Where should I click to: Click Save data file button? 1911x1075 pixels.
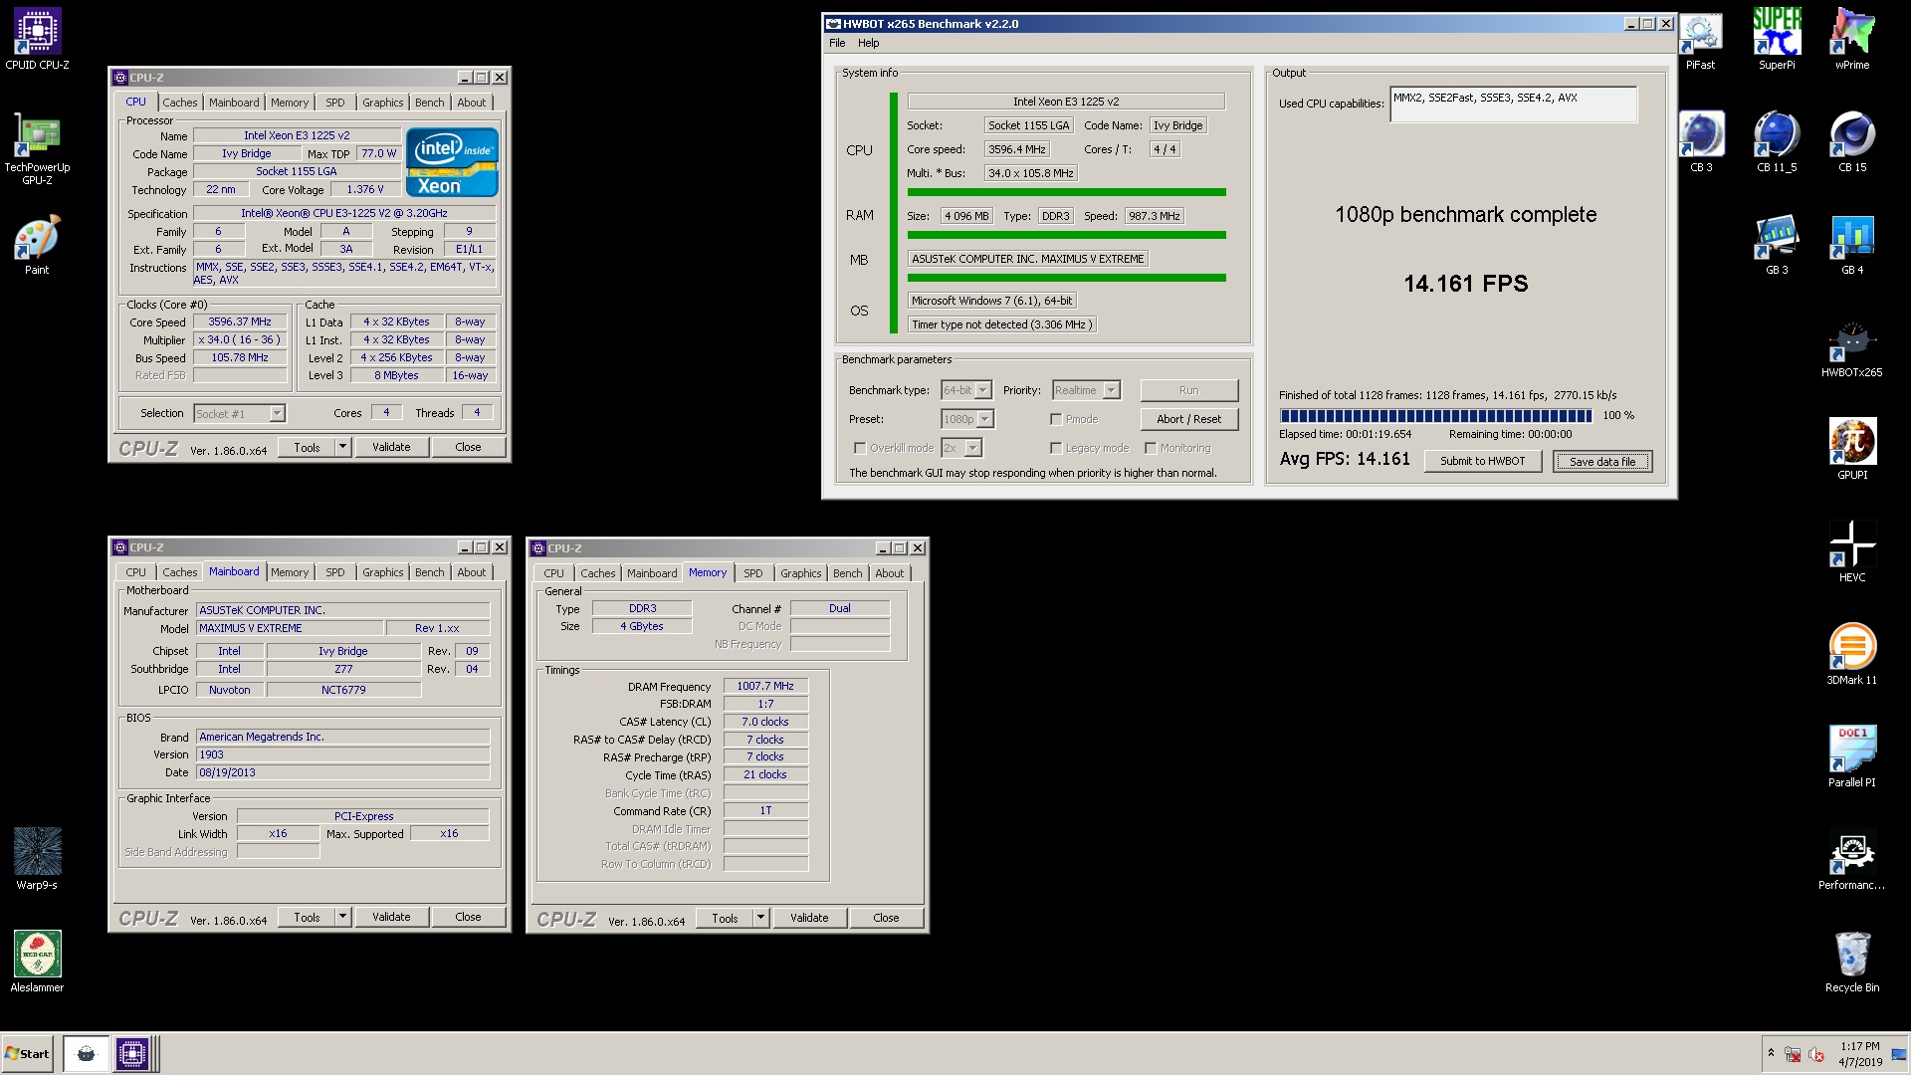(1602, 461)
